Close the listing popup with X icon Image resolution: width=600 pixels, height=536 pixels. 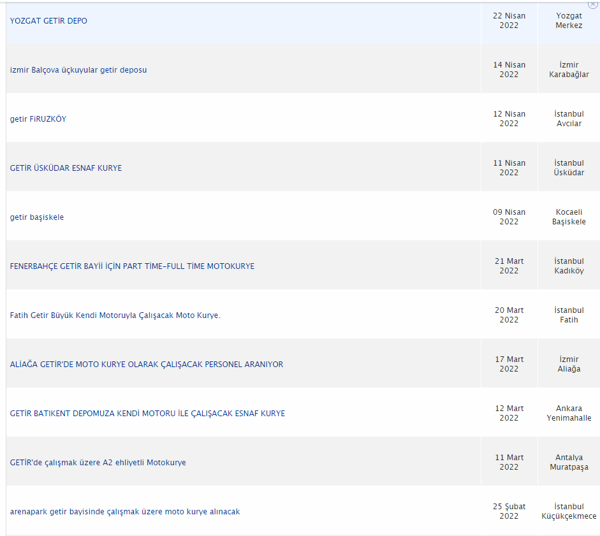pyautogui.click(x=593, y=4)
